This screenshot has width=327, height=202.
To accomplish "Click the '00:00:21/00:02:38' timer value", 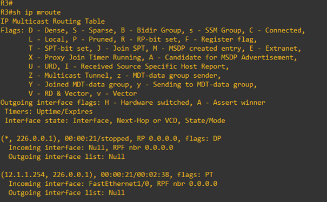I will [135, 174].
